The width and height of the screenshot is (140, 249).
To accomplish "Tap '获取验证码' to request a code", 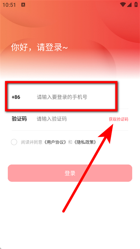I will click(x=119, y=119).
